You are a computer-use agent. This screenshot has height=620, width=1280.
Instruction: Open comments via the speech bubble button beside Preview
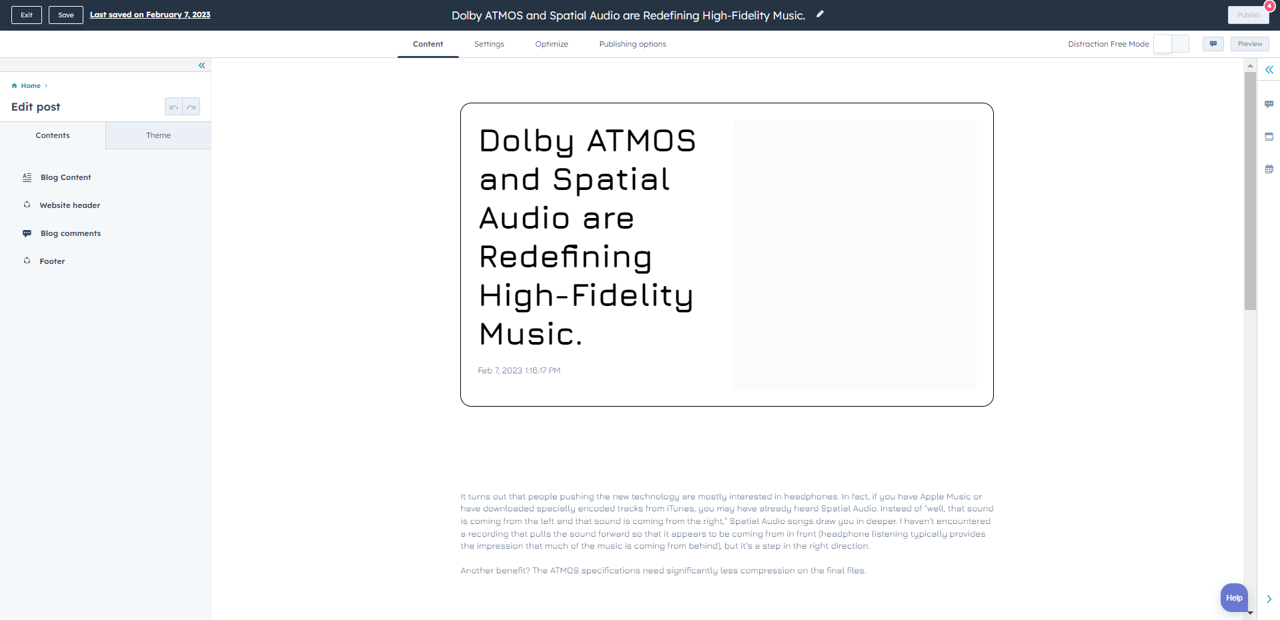(x=1213, y=44)
